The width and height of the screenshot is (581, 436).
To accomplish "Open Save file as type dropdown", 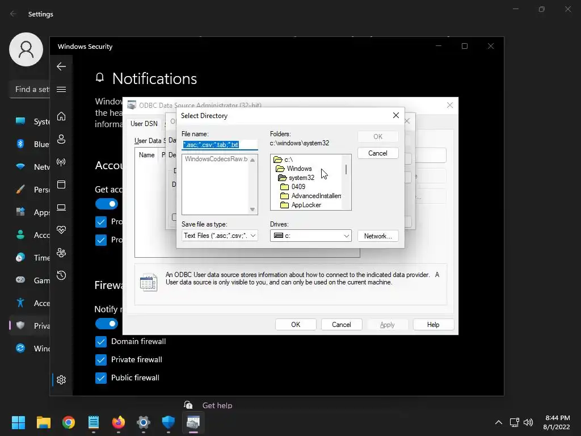I will pos(220,236).
